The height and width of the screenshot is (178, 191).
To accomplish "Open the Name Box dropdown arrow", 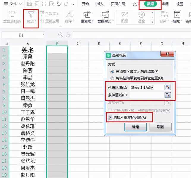I will tap(43, 35).
